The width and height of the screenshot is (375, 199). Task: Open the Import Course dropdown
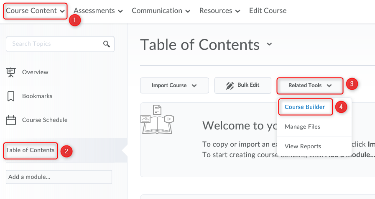point(174,85)
